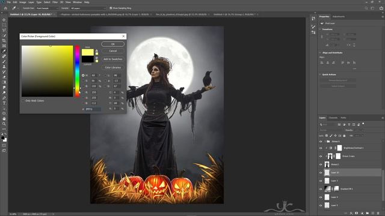Viewport: 385px width, 216px height.
Task: Open the File menu
Action: click(8, 2)
